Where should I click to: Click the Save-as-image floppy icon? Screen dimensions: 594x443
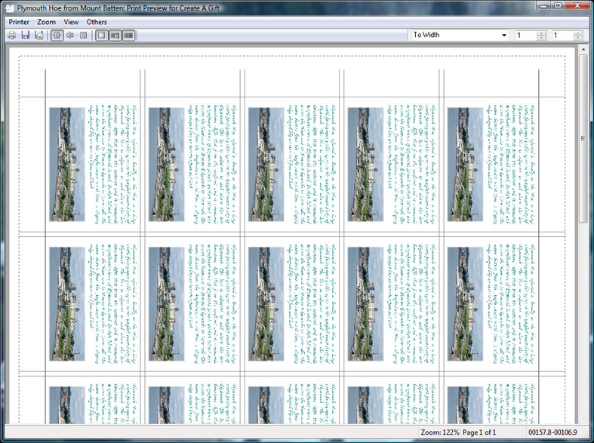click(38, 35)
